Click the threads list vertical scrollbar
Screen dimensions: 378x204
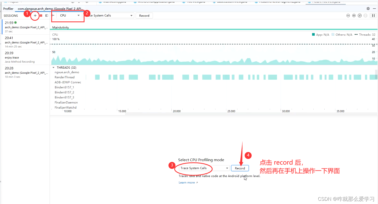[x=376, y=74]
